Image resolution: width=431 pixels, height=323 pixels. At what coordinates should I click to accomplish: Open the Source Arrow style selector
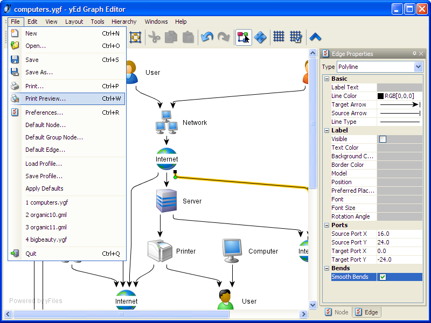[x=400, y=113]
